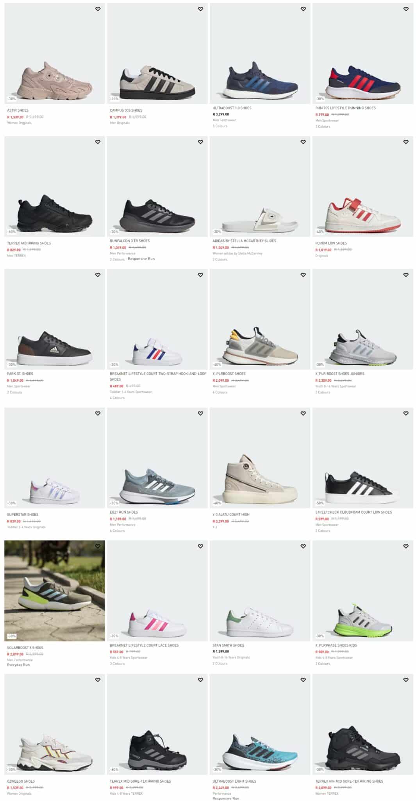Click Ultraboost Light Shoes product name

tap(234, 781)
